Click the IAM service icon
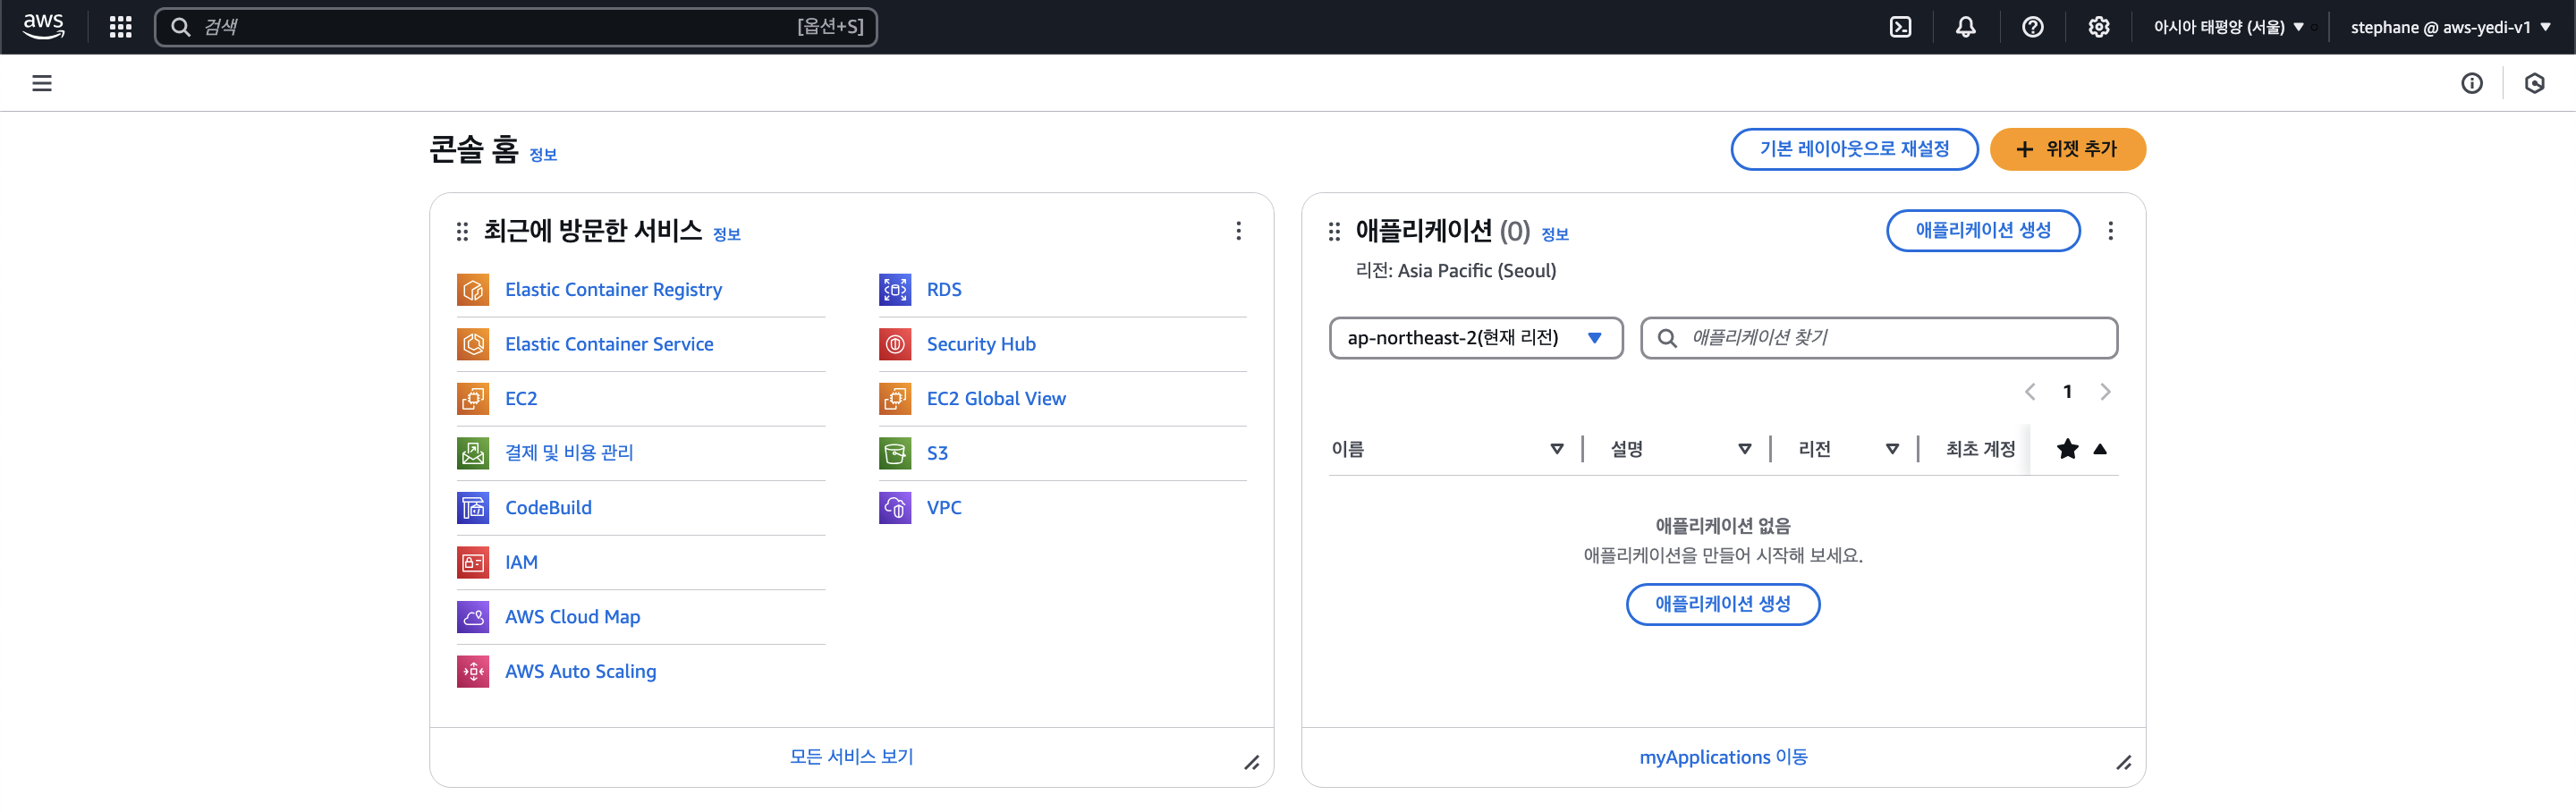The image size is (2576, 812). coord(473,562)
